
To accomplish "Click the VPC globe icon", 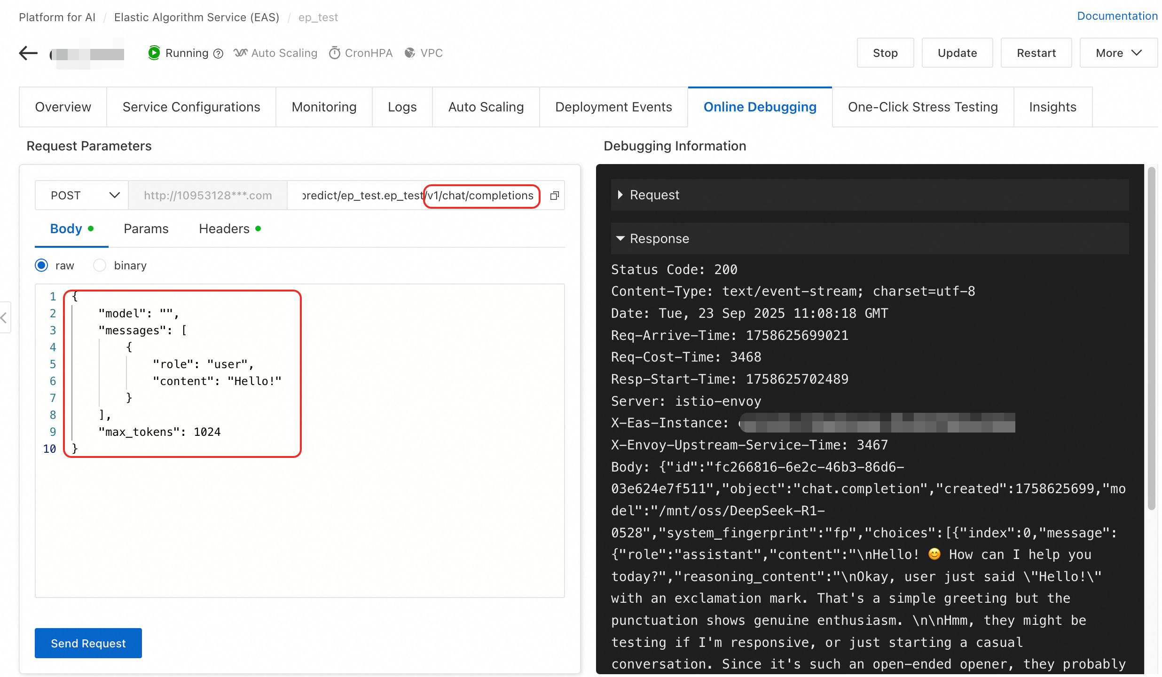I will coord(410,53).
